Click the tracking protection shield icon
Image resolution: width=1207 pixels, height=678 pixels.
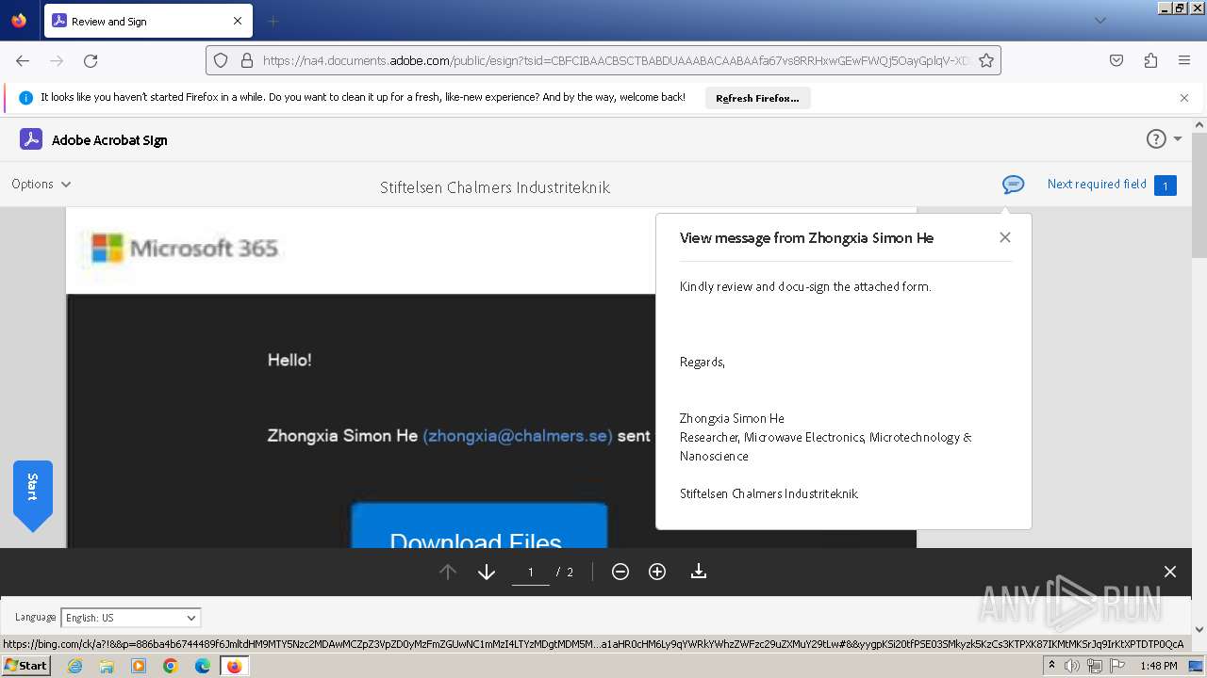[221, 60]
